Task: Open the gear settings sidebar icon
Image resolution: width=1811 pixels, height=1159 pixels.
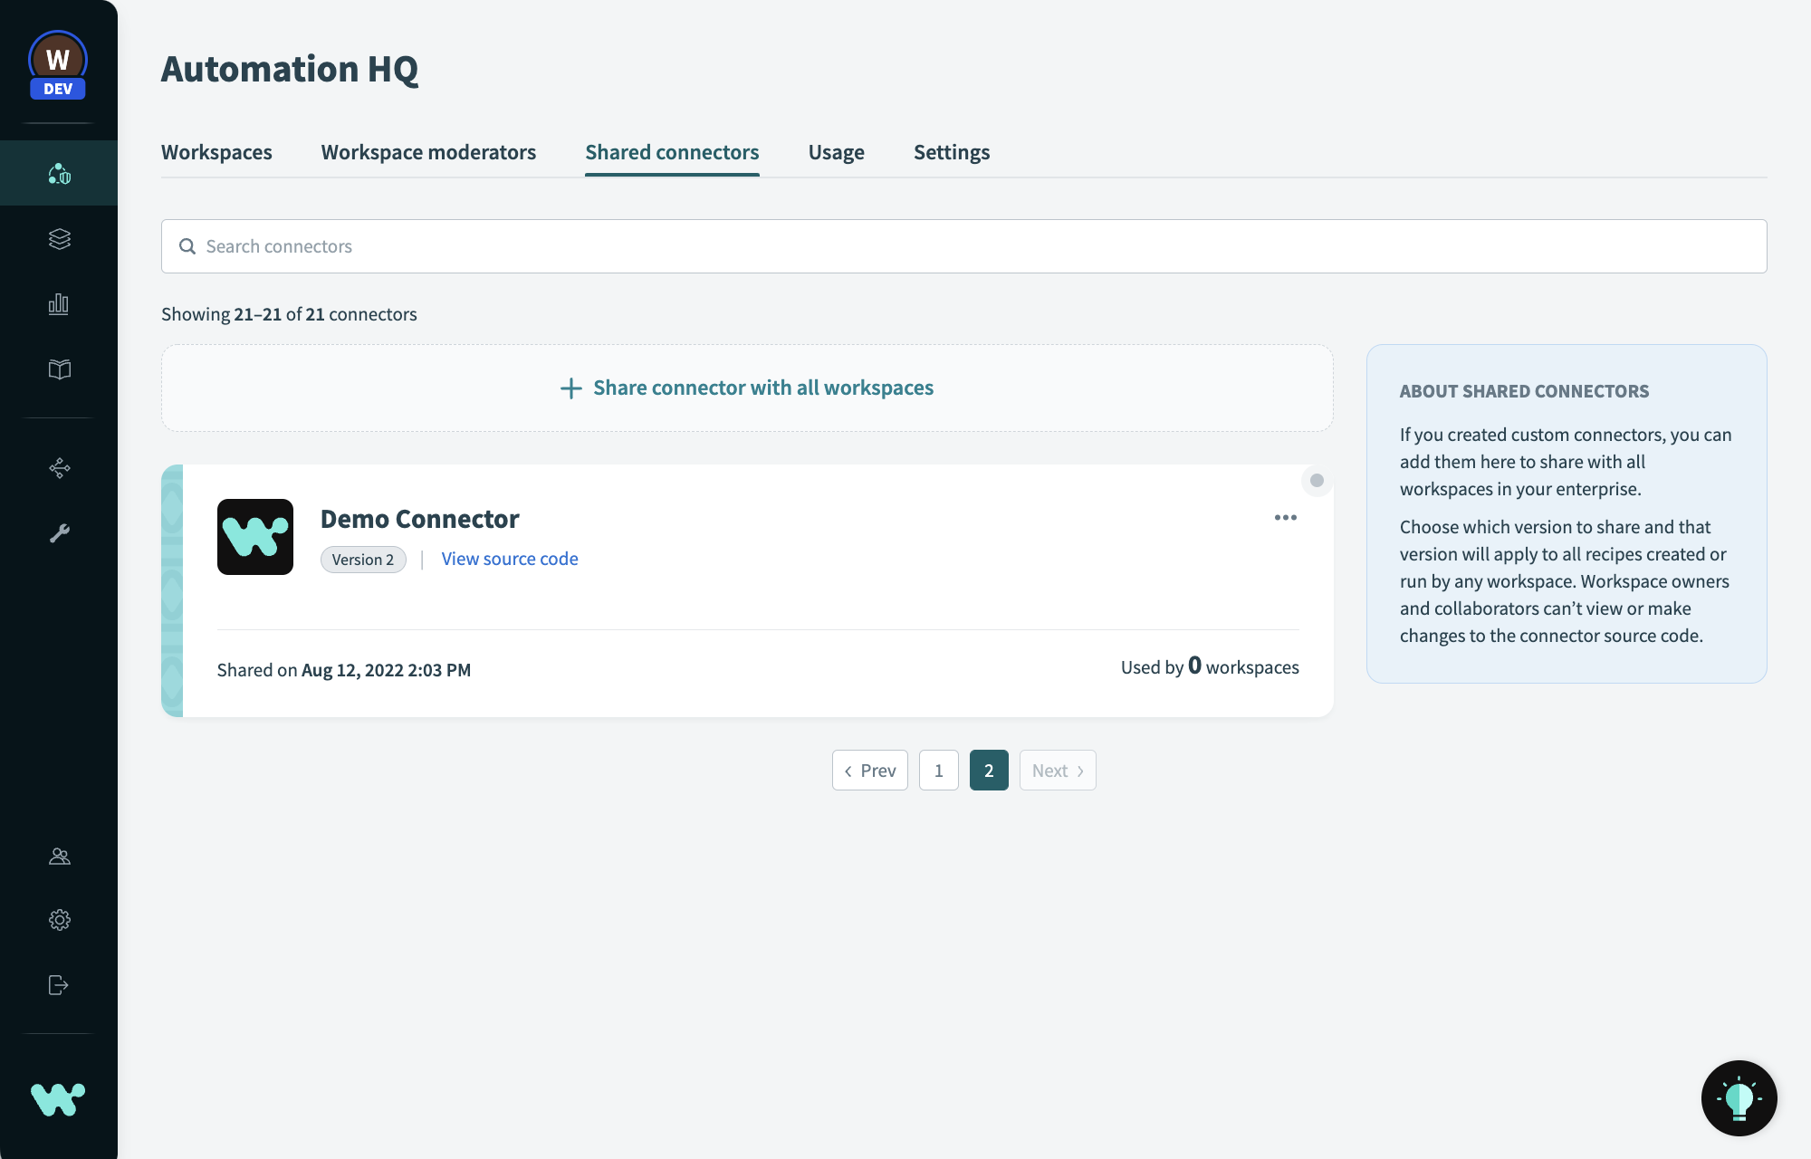Action: (59, 920)
